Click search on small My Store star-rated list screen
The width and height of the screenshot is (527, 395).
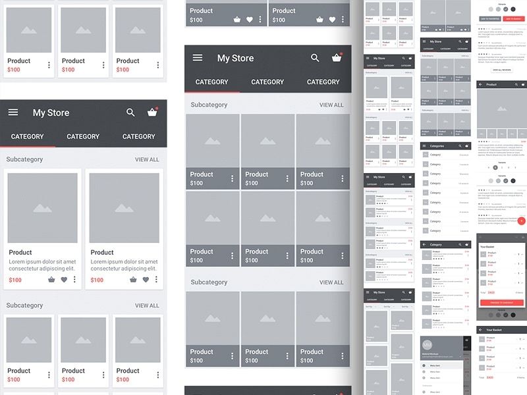(x=403, y=177)
